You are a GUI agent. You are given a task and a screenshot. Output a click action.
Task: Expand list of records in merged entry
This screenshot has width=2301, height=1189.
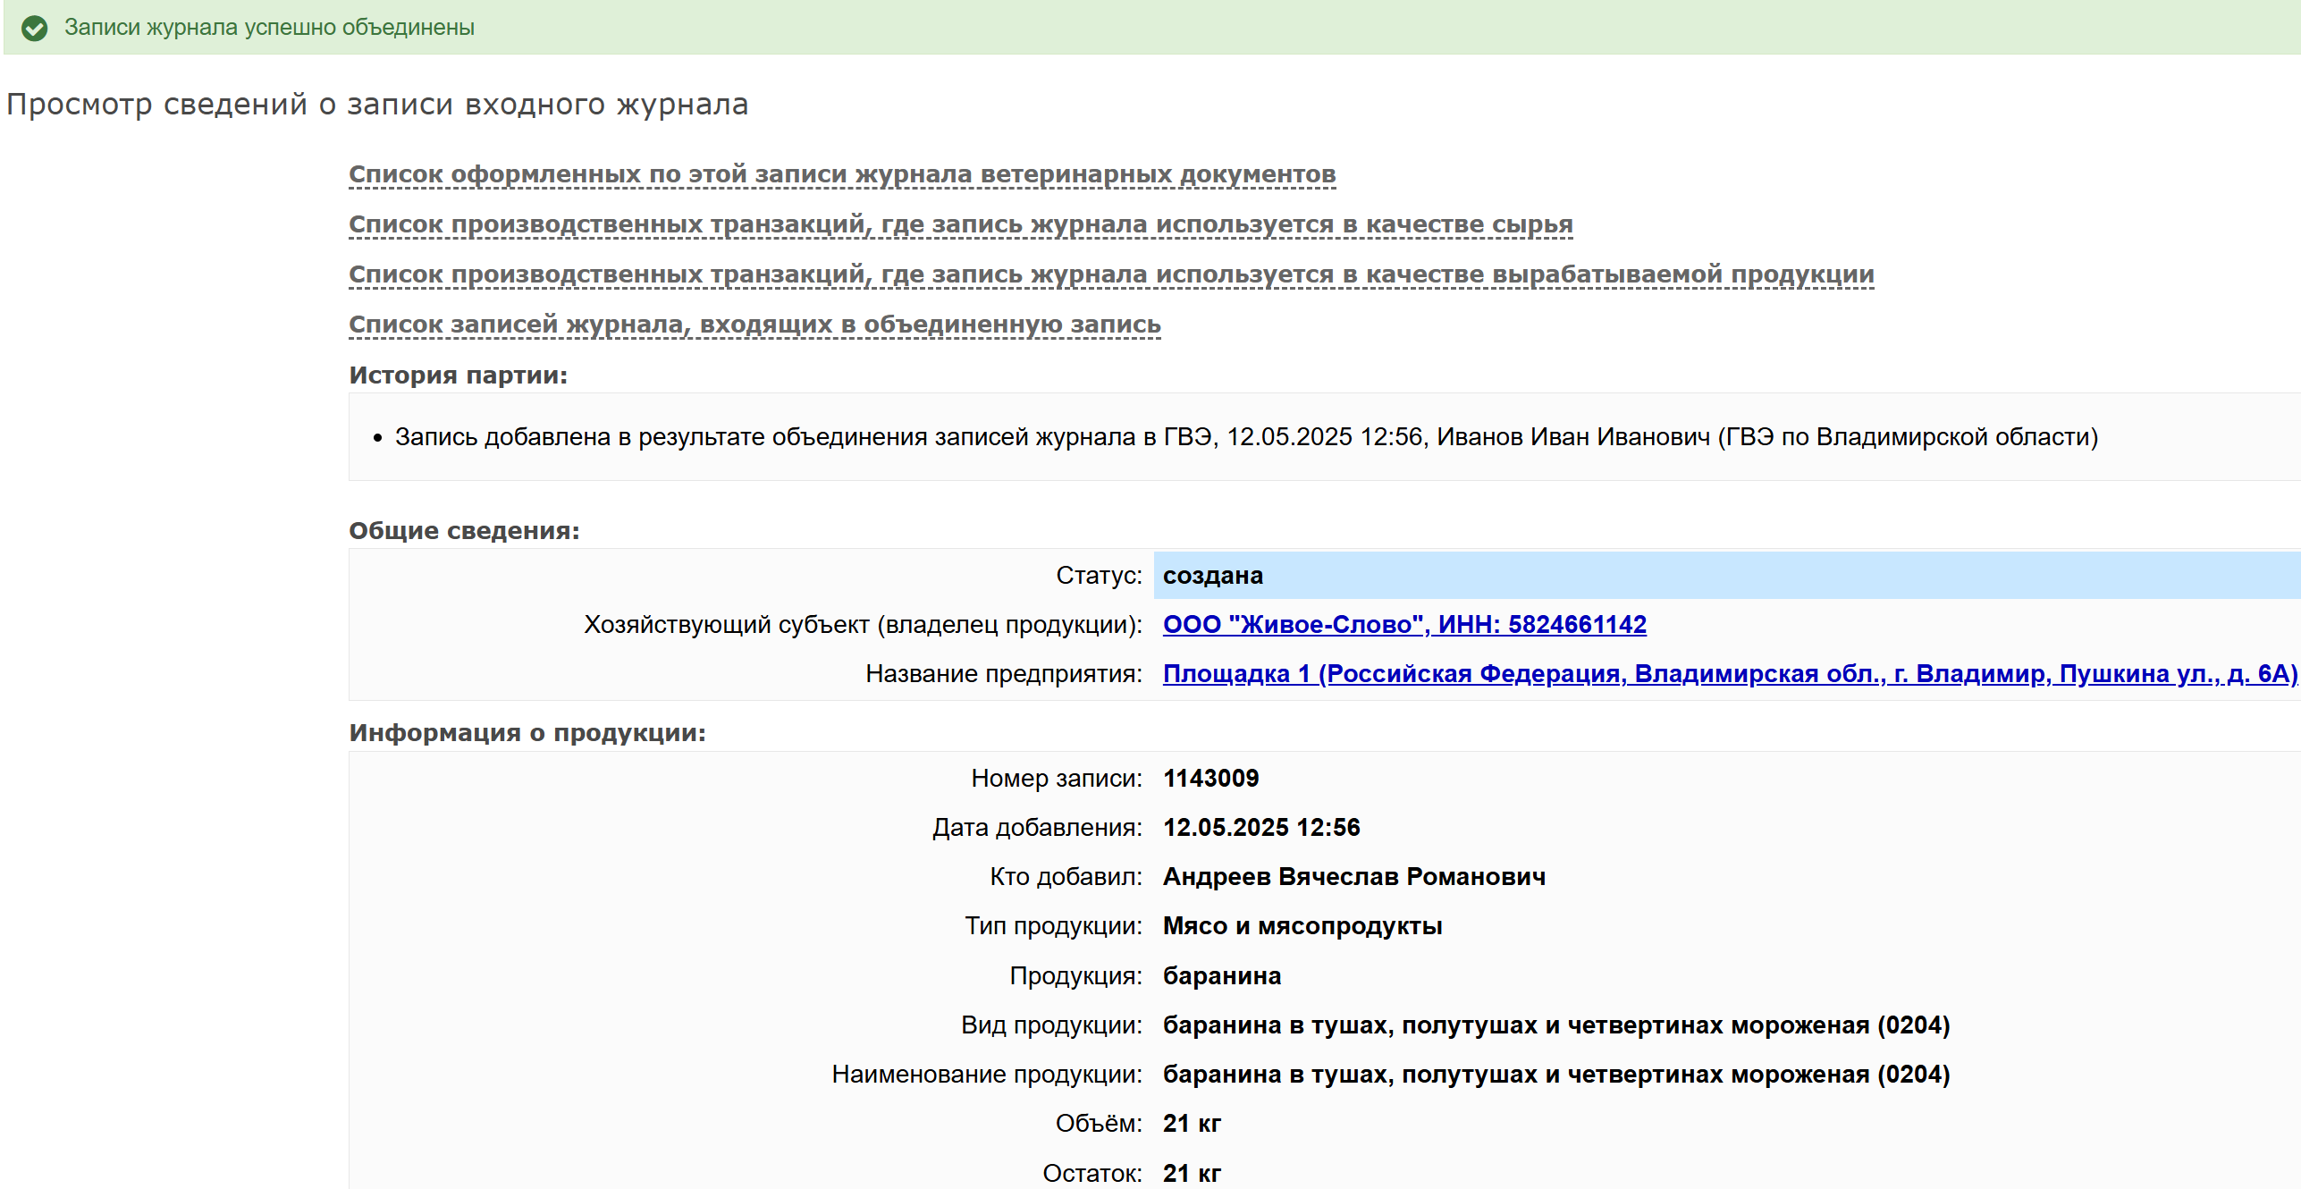pyautogui.click(x=754, y=325)
